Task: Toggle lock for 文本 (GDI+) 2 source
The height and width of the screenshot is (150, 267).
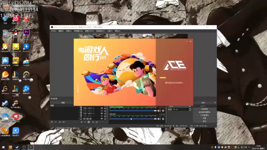Action: click(x=105, y=113)
